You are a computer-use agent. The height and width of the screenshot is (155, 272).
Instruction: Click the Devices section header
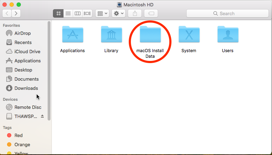pyautogui.click(x=10, y=99)
